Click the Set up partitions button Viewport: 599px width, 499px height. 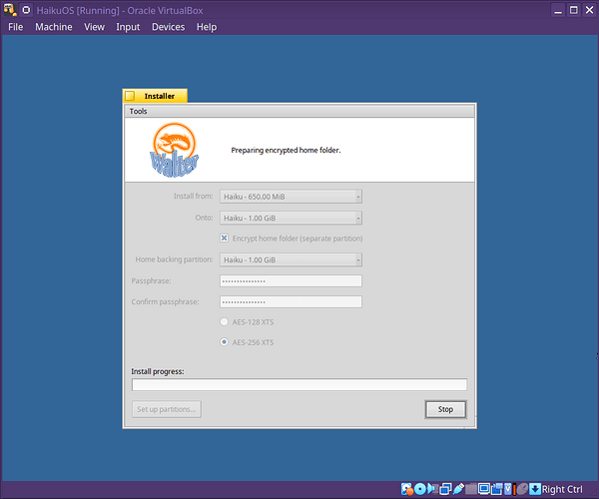tap(166, 409)
